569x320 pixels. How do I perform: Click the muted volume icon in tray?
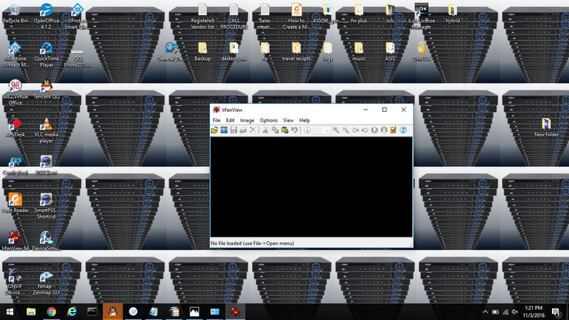pyautogui.click(x=514, y=311)
